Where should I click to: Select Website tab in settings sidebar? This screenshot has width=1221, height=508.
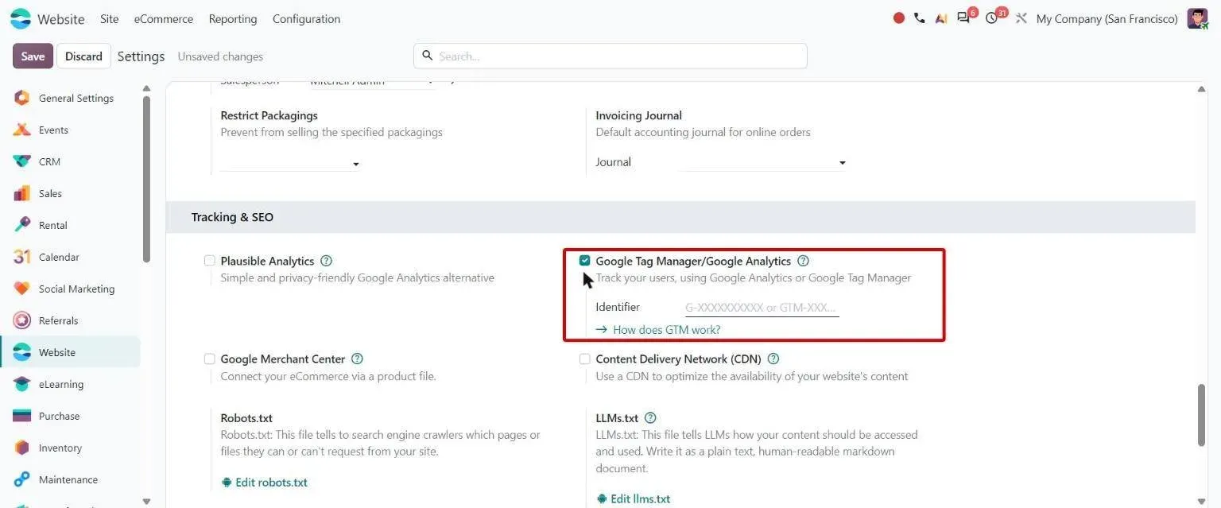click(70, 352)
